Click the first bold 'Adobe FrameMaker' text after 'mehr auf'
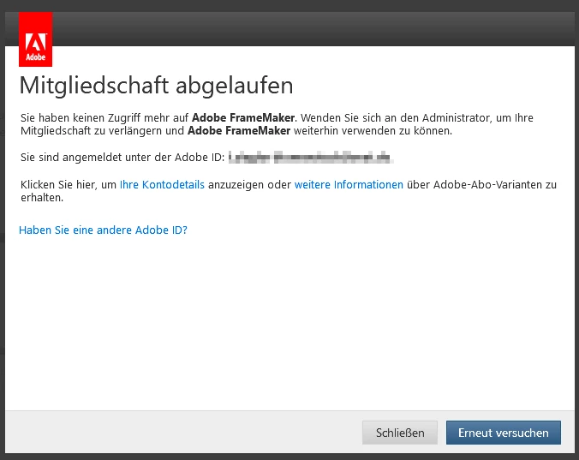 point(243,117)
